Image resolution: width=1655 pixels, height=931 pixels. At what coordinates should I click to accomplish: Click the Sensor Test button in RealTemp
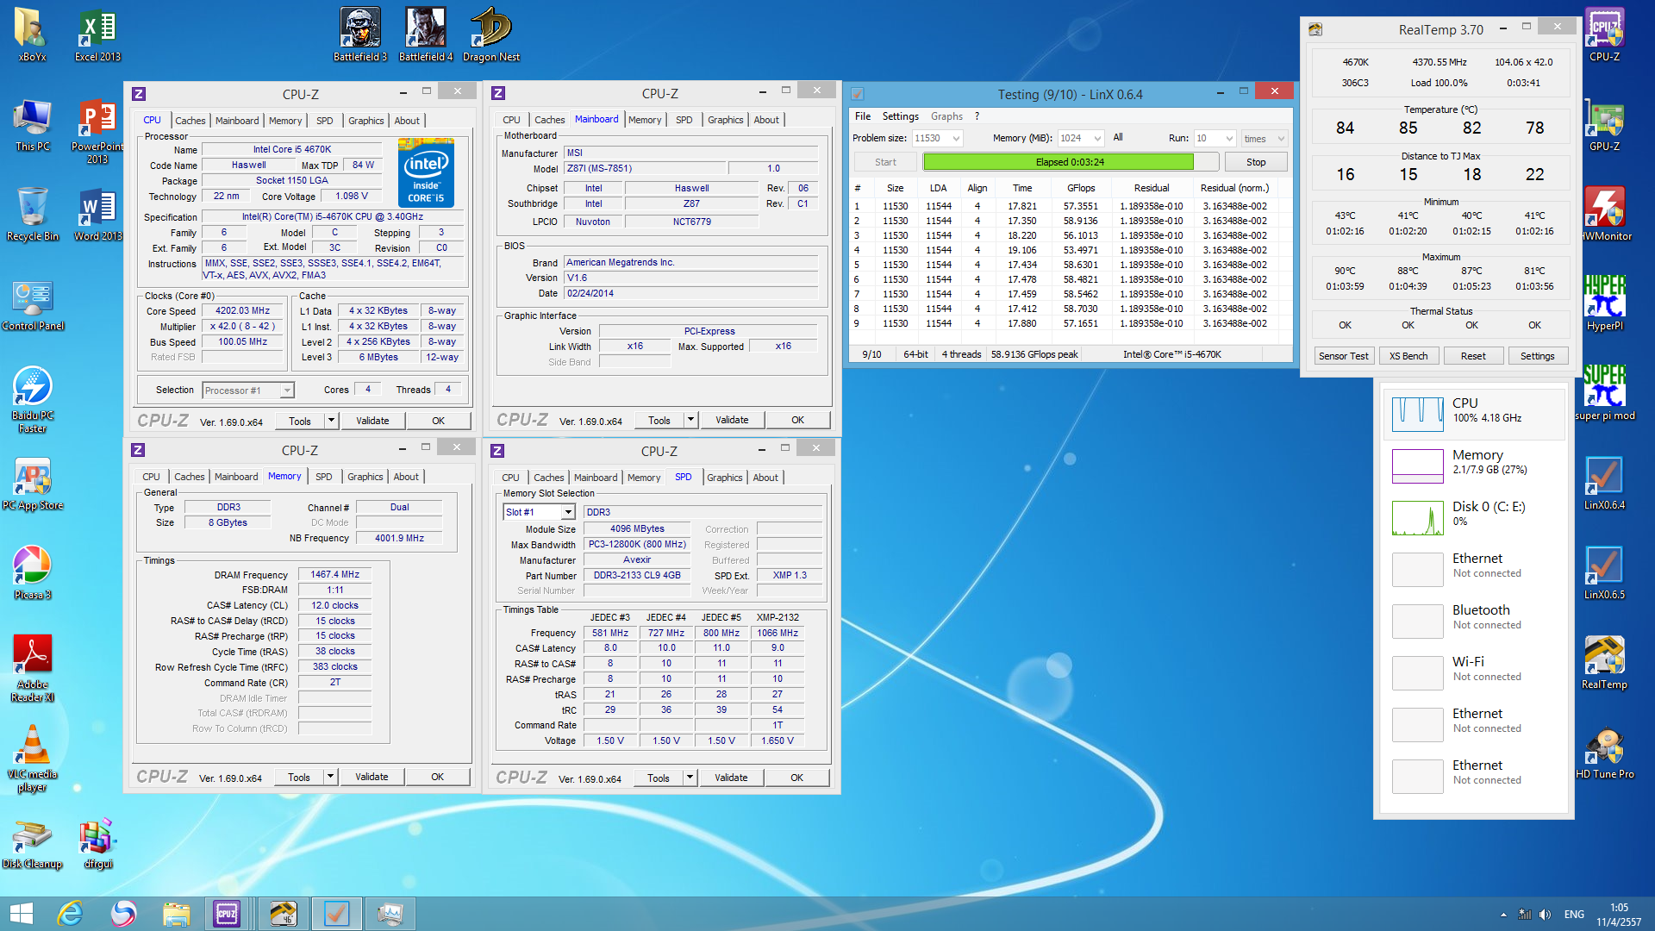tap(1343, 356)
